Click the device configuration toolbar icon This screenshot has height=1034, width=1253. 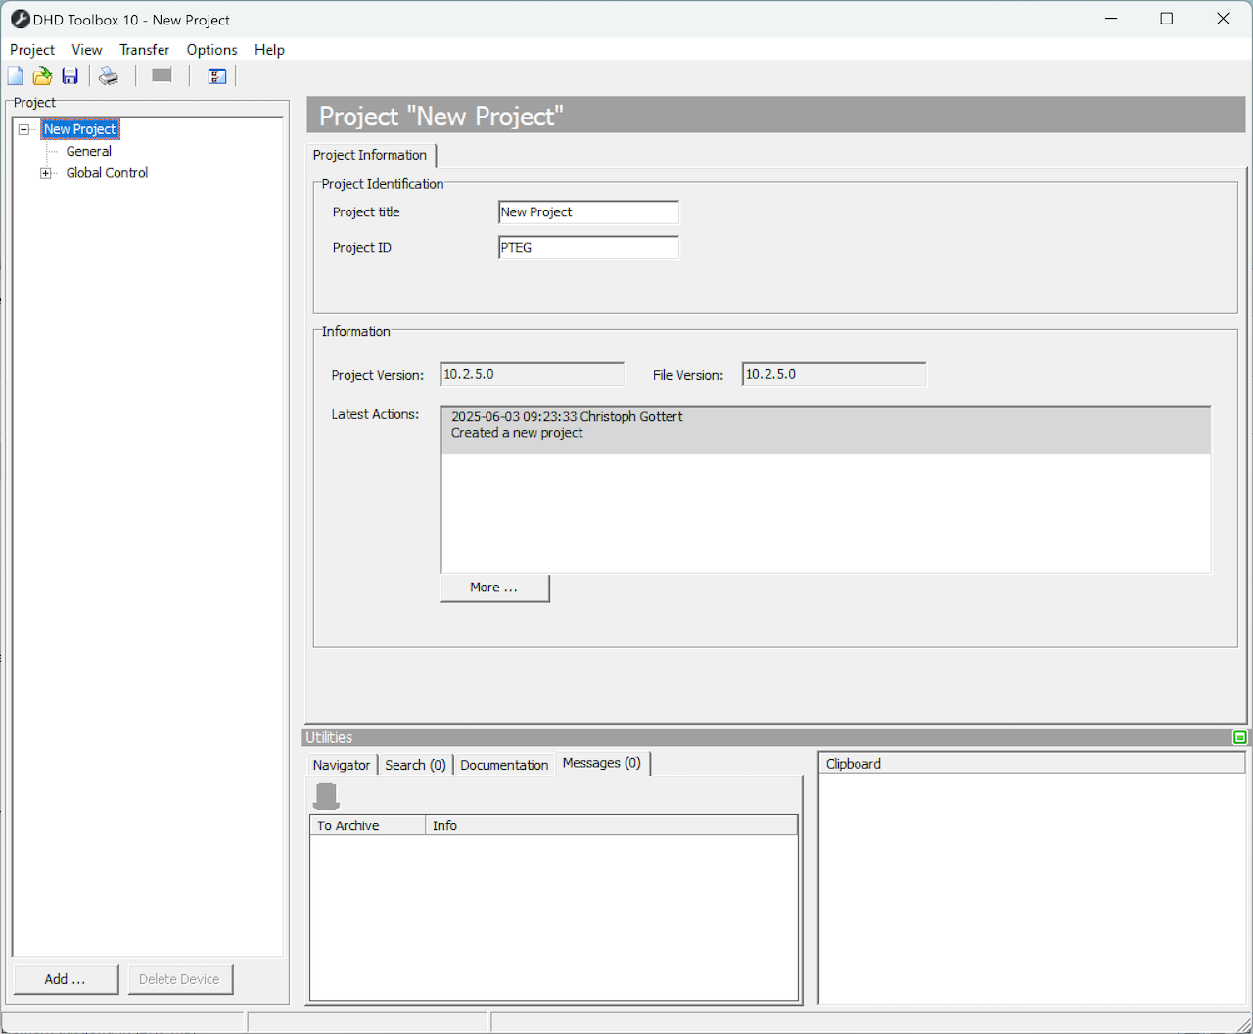point(216,75)
